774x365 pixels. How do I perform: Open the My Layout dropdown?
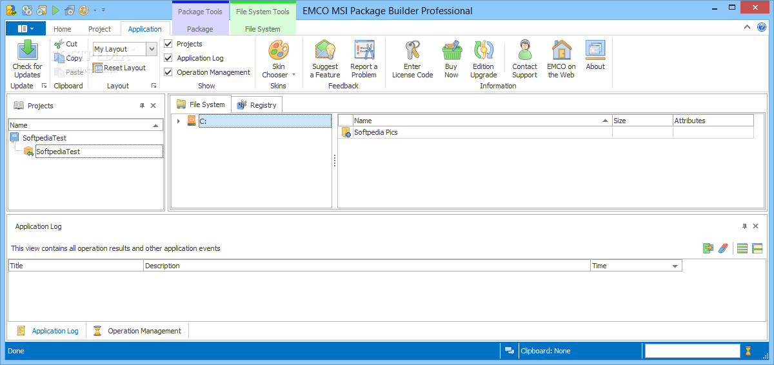tap(152, 49)
